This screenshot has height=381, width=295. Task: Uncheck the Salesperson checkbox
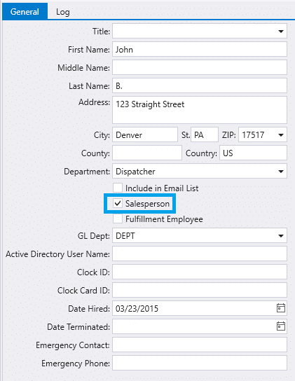(118, 203)
